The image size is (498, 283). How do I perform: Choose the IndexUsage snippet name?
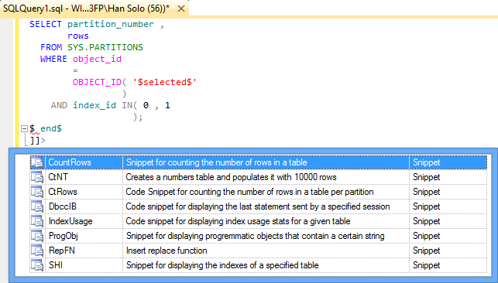point(70,221)
